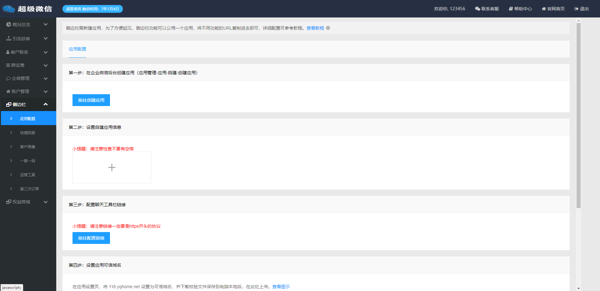This screenshot has width=600, height=291.
Task: Click the 第四步：设置应用可信域名 heading
Action: click(95, 265)
